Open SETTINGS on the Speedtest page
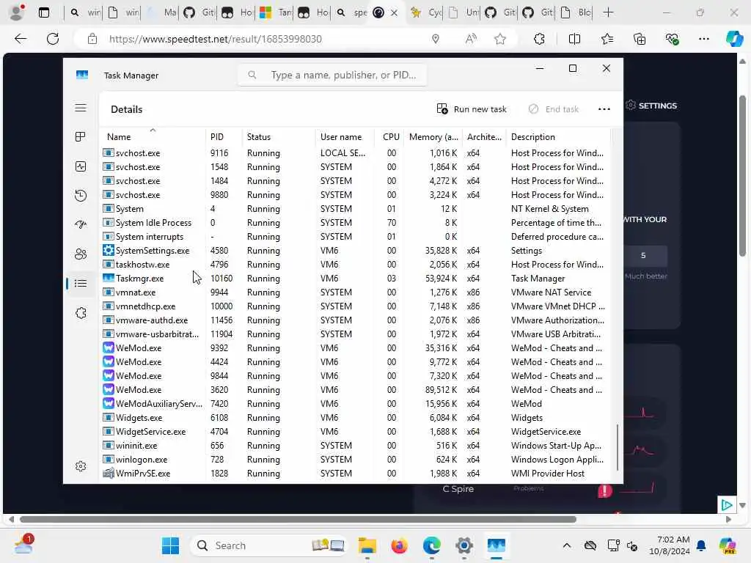Viewport: 751px width, 563px height. 651,106
